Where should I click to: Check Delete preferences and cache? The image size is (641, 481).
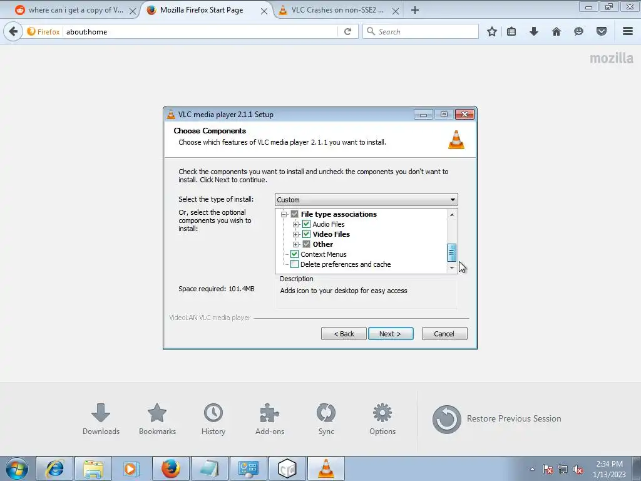coord(294,264)
